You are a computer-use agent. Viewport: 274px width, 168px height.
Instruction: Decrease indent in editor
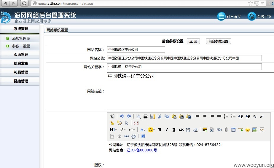point(248,116)
